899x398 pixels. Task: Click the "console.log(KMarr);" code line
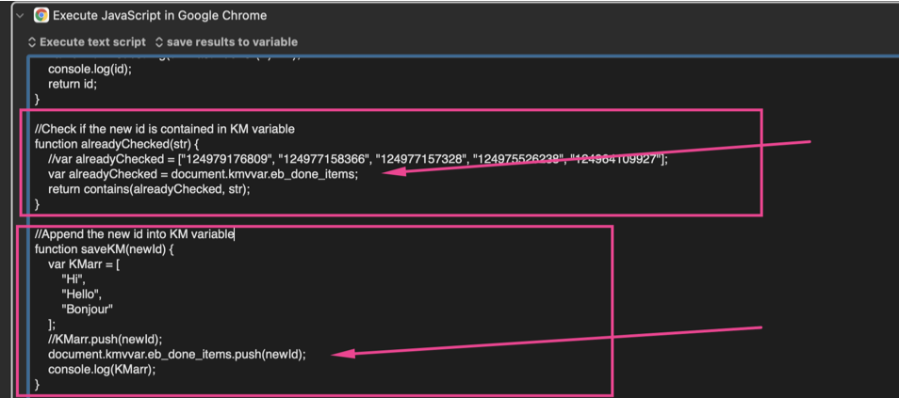[102, 370]
